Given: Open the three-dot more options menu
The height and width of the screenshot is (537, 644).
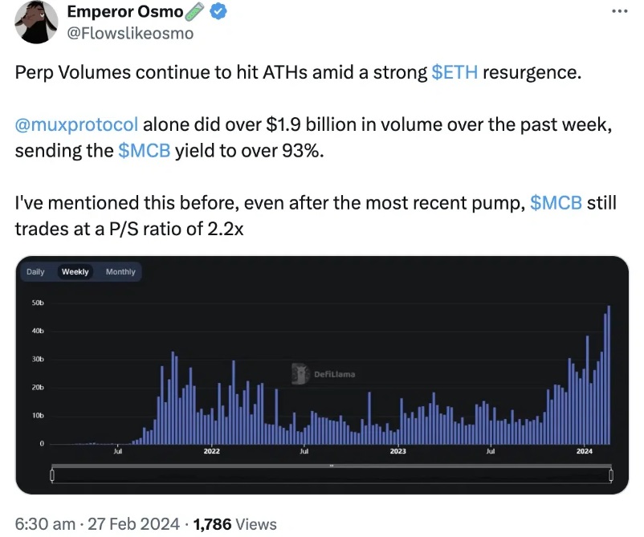Looking at the screenshot, I should pos(619,11).
